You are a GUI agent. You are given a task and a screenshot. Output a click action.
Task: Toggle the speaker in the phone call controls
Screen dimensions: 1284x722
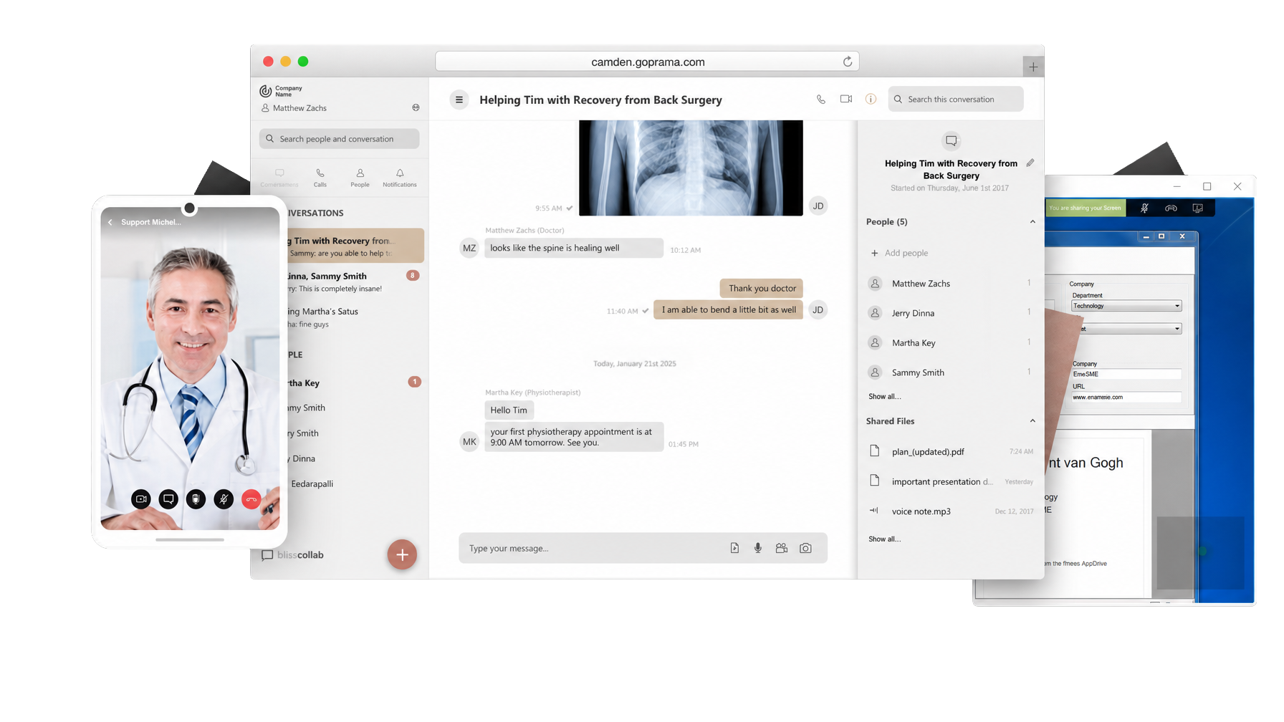click(196, 499)
